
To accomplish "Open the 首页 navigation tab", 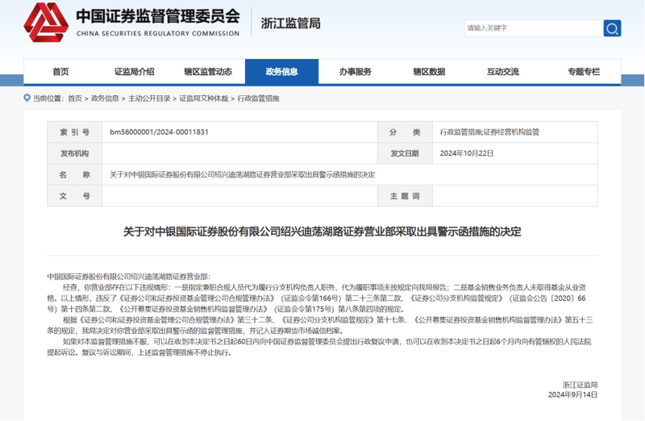I will 60,72.
